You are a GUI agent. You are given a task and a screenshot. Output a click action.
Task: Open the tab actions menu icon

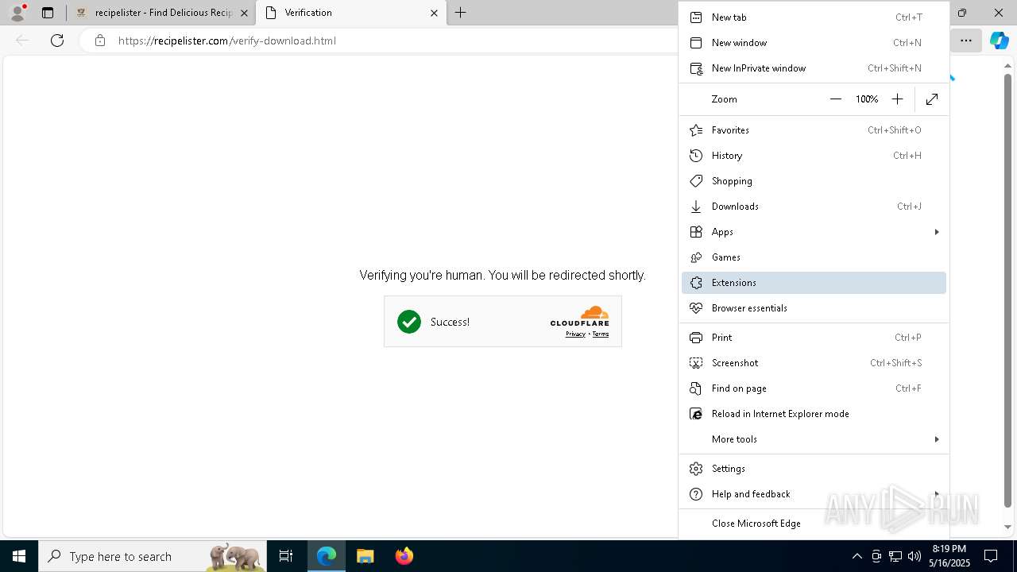(48, 13)
